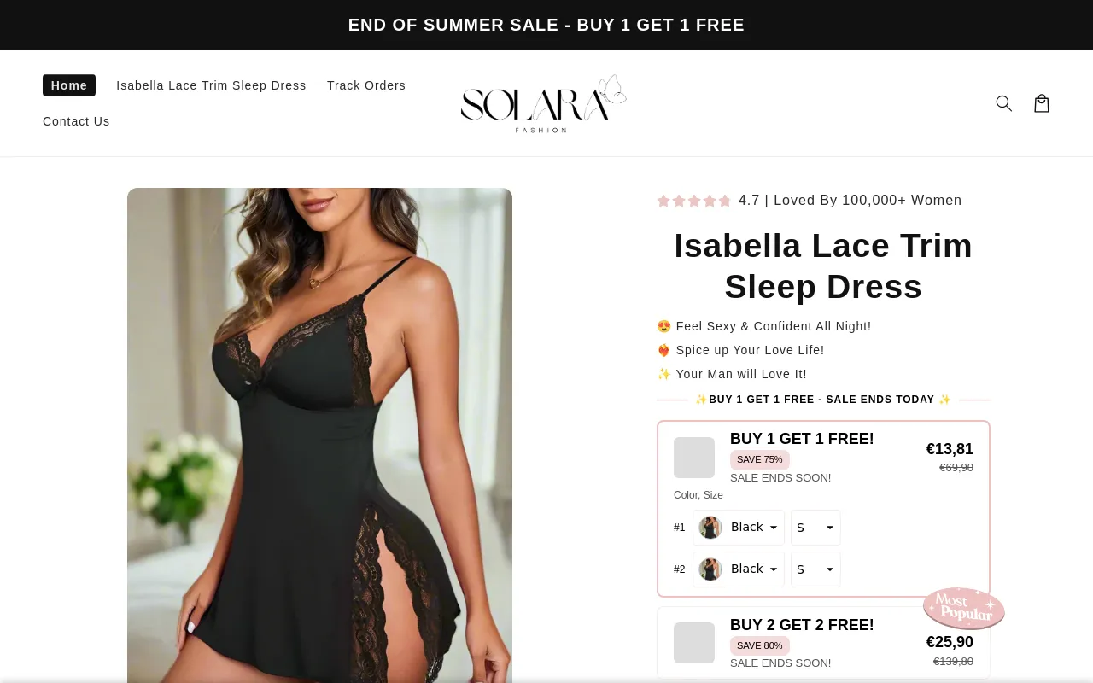Open the Track Orders page
The image size is (1093, 683).
(x=366, y=85)
